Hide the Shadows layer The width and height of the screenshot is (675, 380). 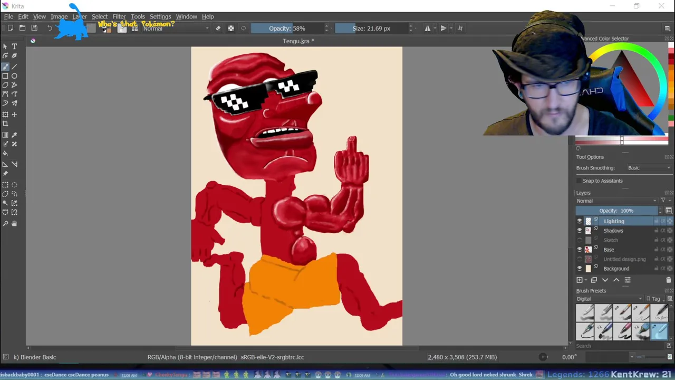pyautogui.click(x=580, y=231)
